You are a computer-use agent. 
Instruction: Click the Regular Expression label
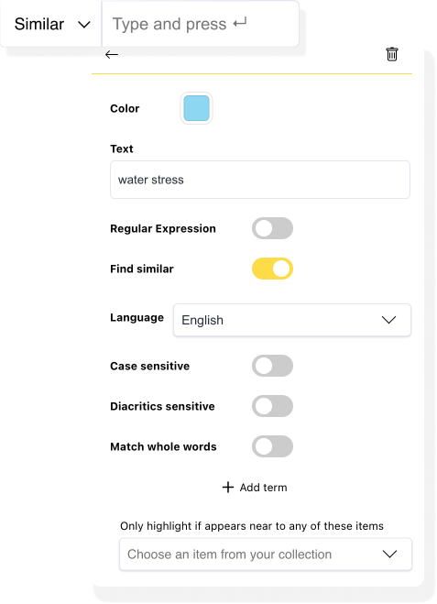click(163, 229)
